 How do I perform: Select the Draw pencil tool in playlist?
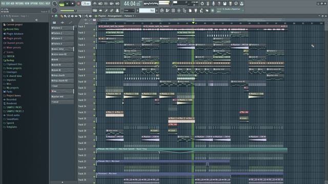[x=61, y=16]
